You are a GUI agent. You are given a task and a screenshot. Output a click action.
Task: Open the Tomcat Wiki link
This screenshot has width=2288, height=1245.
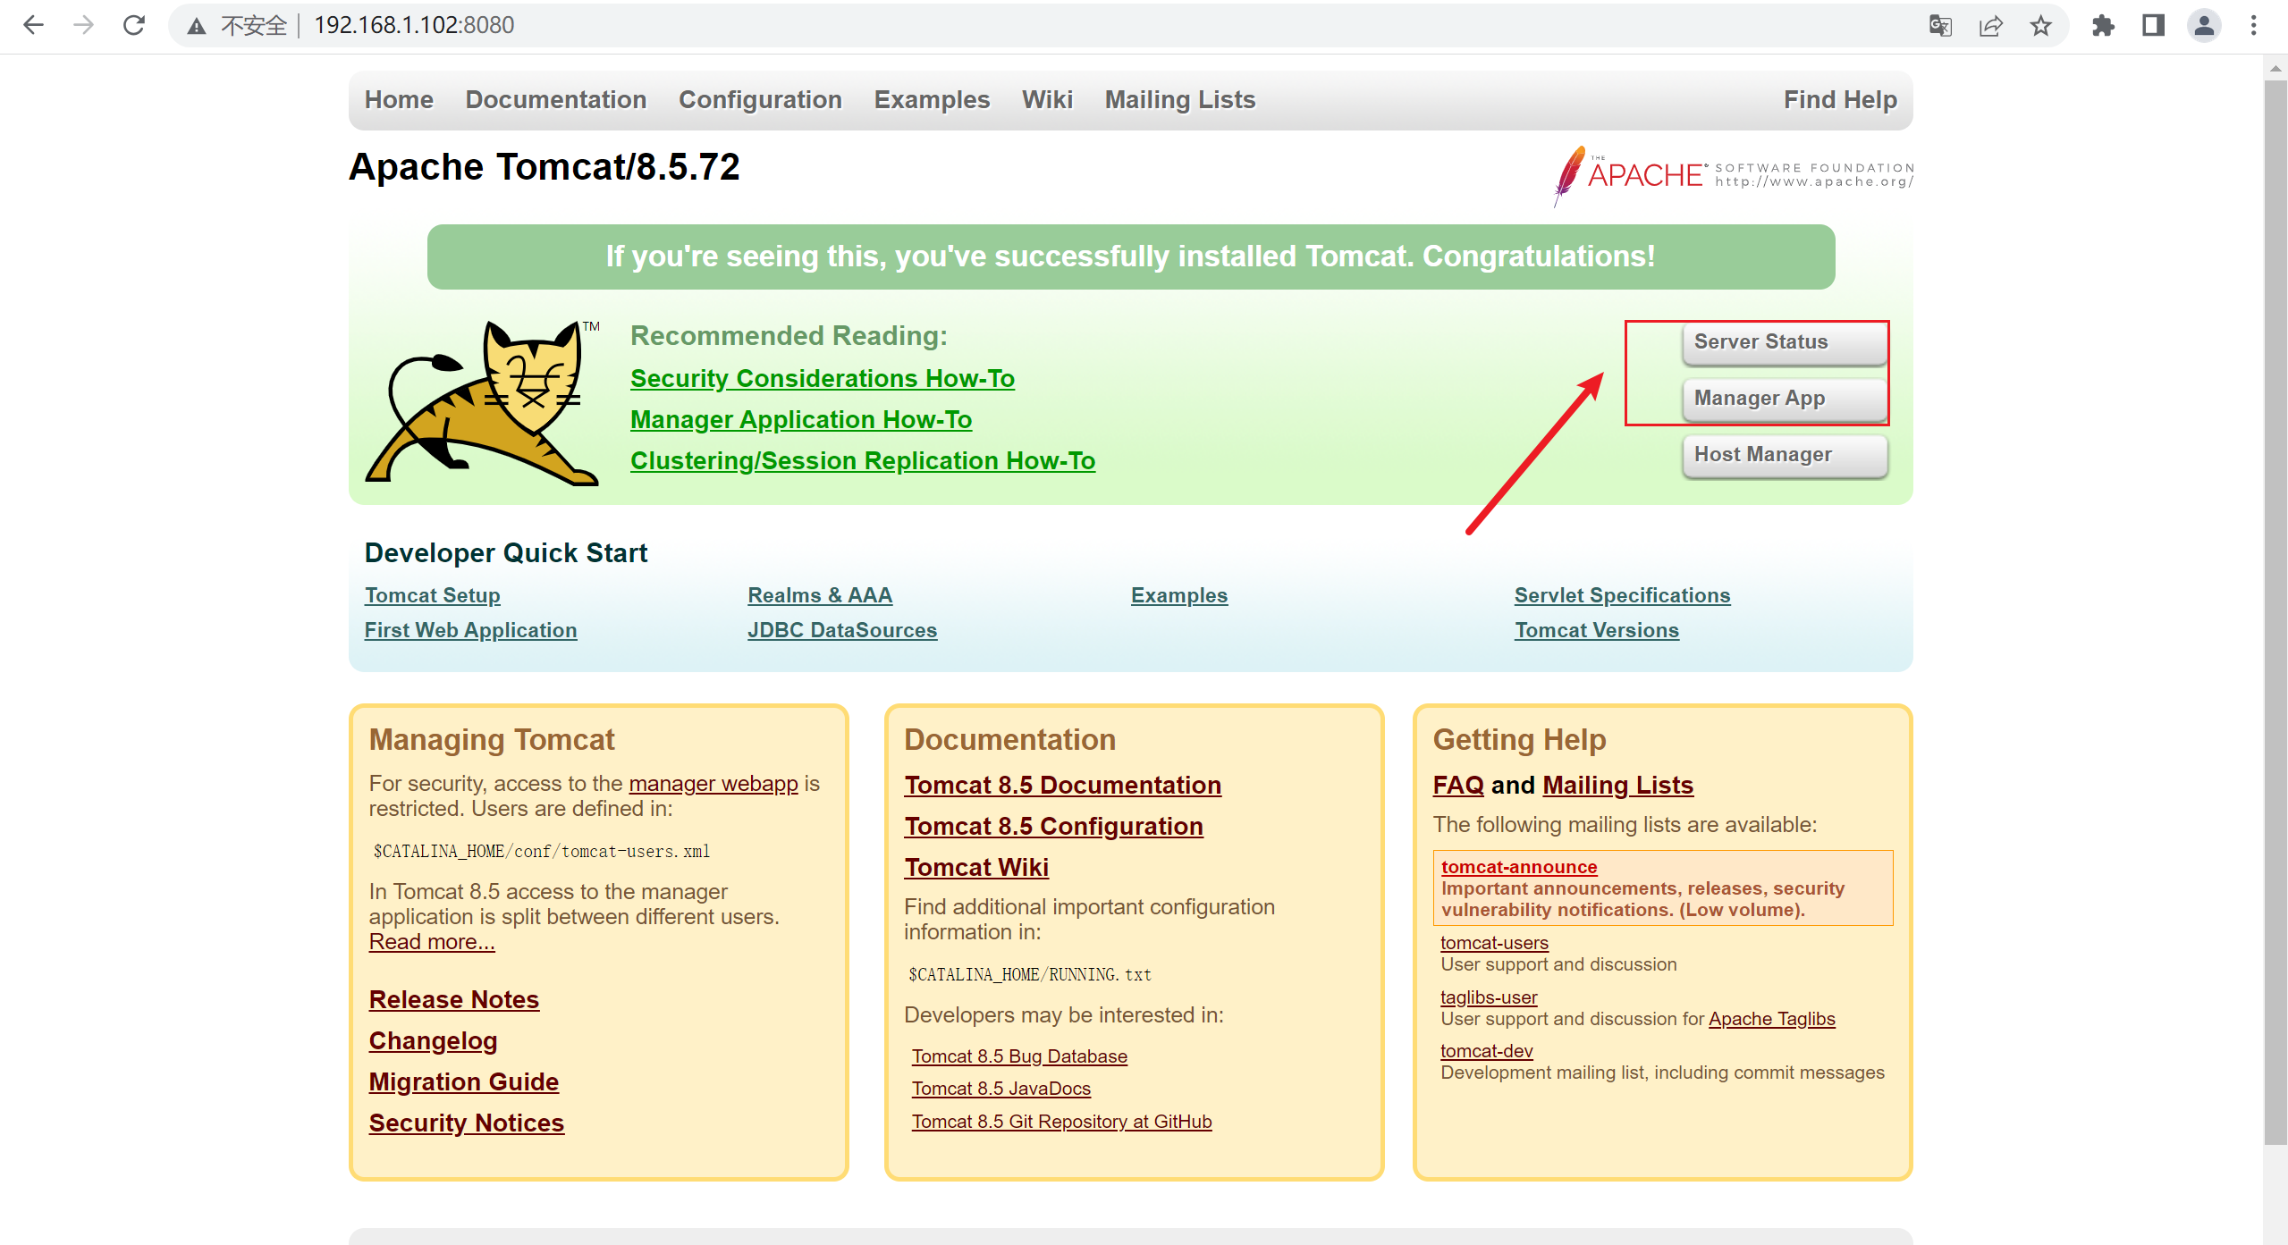(x=976, y=867)
